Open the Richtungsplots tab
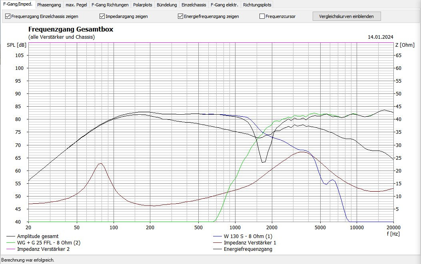The height and width of the screenshot is (264, 421). point(257,5)
